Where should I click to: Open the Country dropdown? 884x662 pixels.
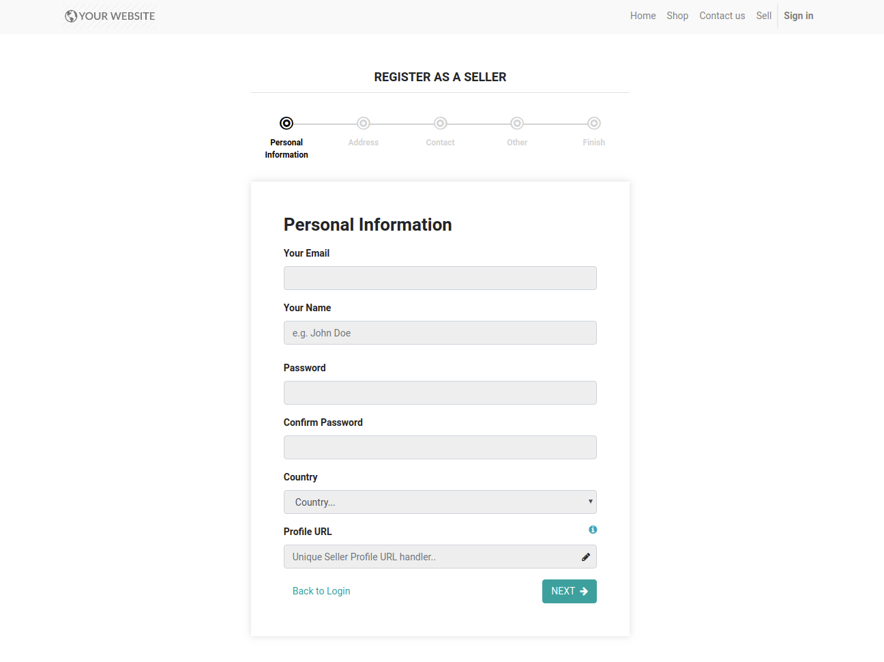click(440, 502)
